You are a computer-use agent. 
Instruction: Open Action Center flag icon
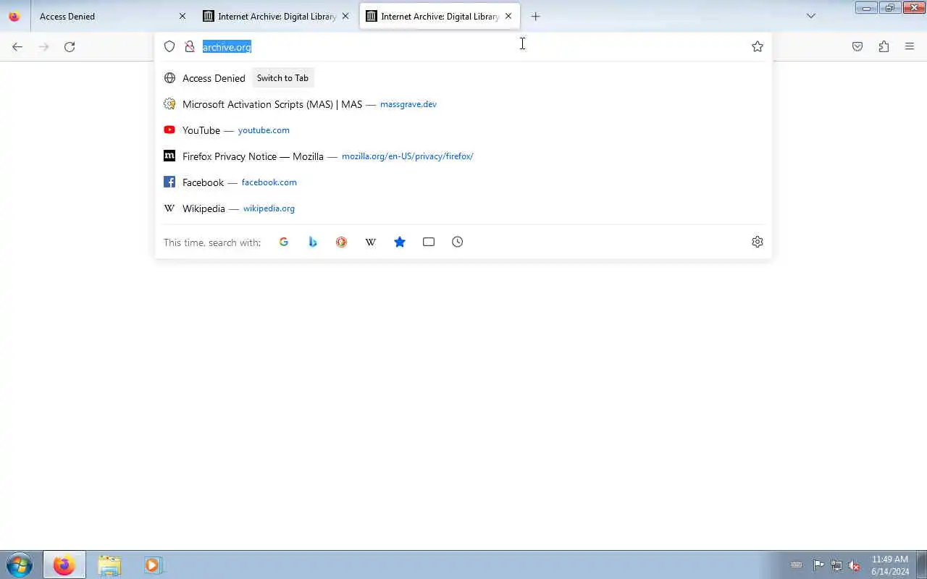(818, 565)
